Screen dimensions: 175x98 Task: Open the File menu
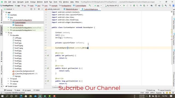[x=5, y=2]
